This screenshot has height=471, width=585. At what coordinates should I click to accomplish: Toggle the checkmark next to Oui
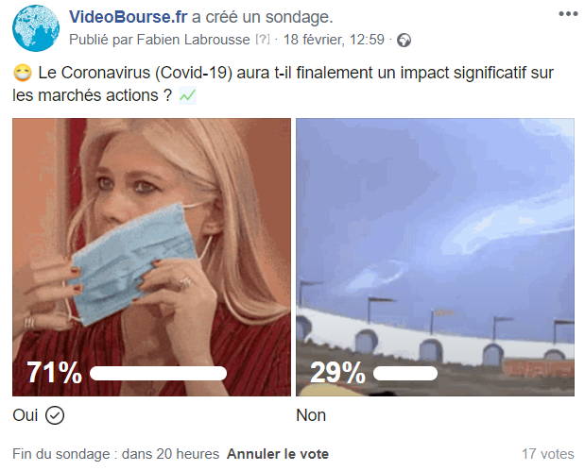pyautogui.click(x=55, y=415)
